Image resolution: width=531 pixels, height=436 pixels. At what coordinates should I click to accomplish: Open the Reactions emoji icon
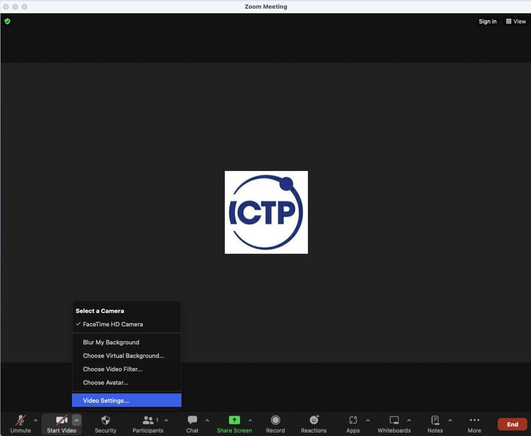pos(314,420)
